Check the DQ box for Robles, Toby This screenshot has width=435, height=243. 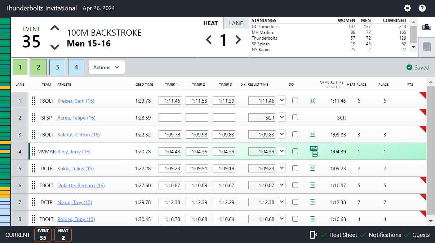[295, 219]
